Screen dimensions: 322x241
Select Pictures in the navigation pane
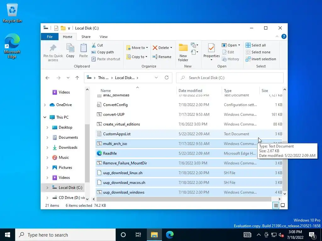tap(65, 168)
